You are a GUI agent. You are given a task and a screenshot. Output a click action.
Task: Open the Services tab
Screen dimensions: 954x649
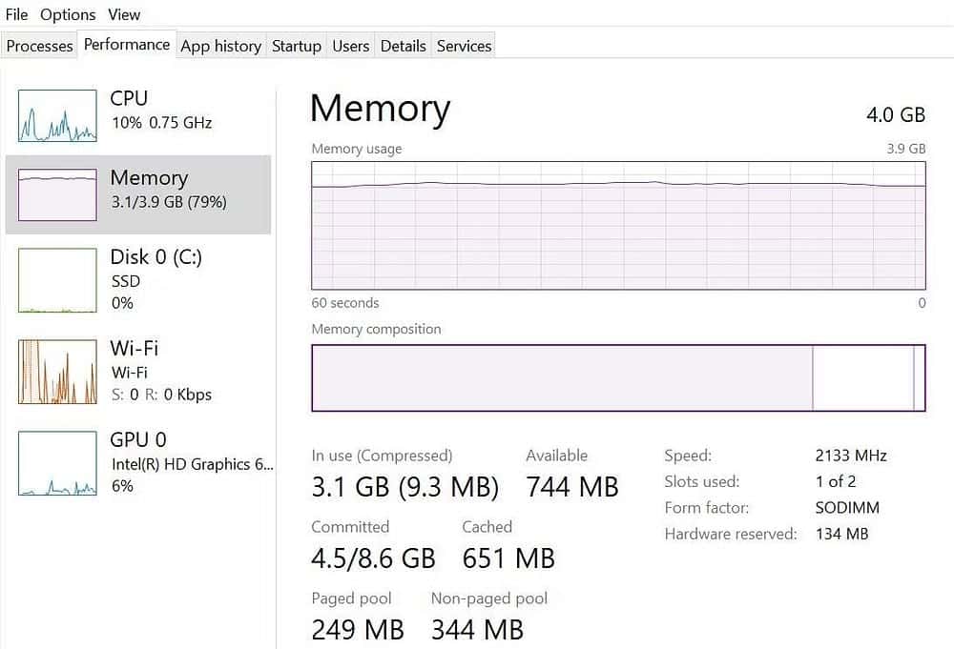point(464,46)
